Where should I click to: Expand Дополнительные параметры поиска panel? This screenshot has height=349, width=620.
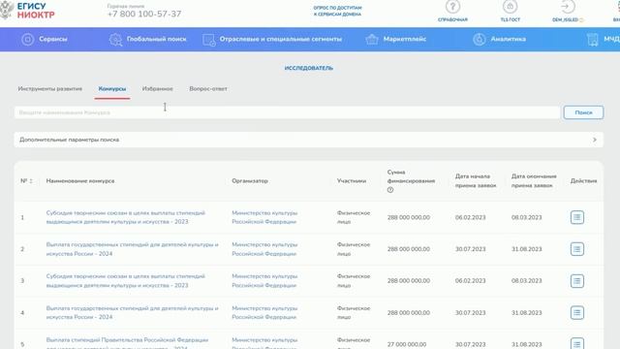[x=308, y=140]
